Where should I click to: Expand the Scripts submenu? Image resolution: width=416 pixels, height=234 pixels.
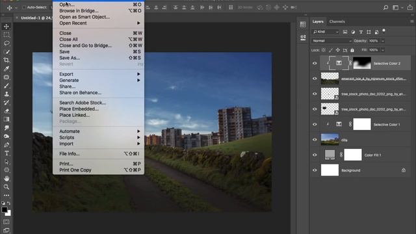pyautogui.click(x=99, y=137)
